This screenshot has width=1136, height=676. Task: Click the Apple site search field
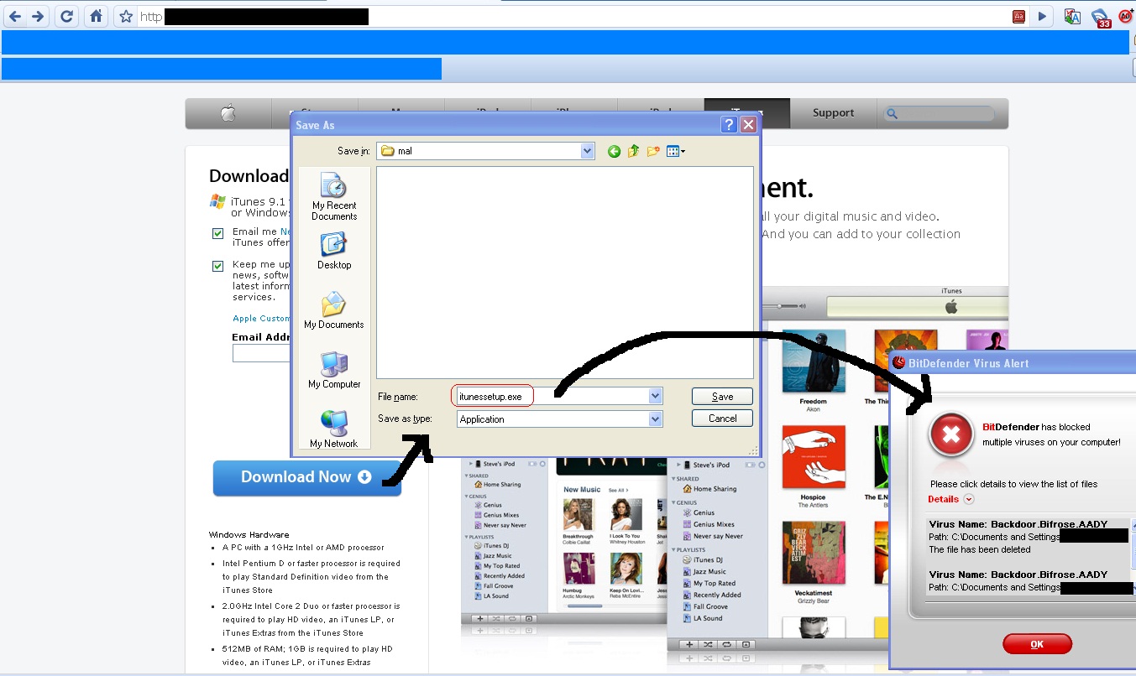tap(940, 113)
